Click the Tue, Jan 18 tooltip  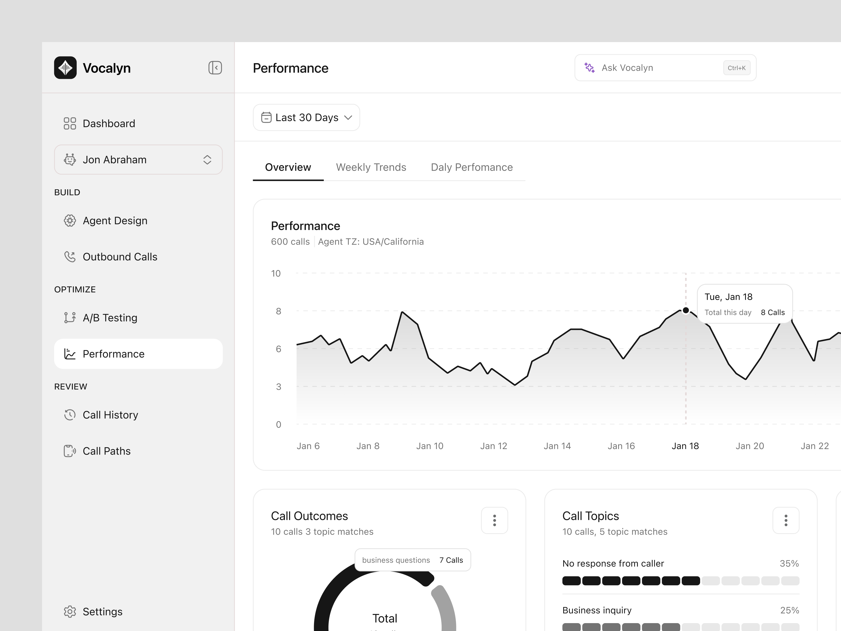coord(745,304)
